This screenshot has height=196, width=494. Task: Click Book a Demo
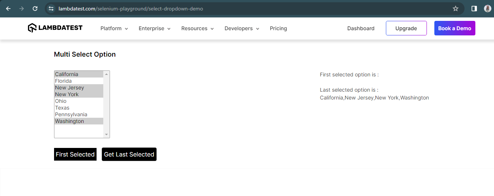pos(454,28)
